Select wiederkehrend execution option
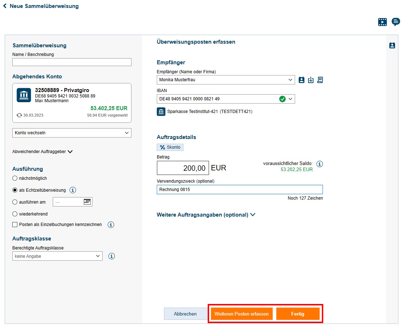 coord(15,214)
